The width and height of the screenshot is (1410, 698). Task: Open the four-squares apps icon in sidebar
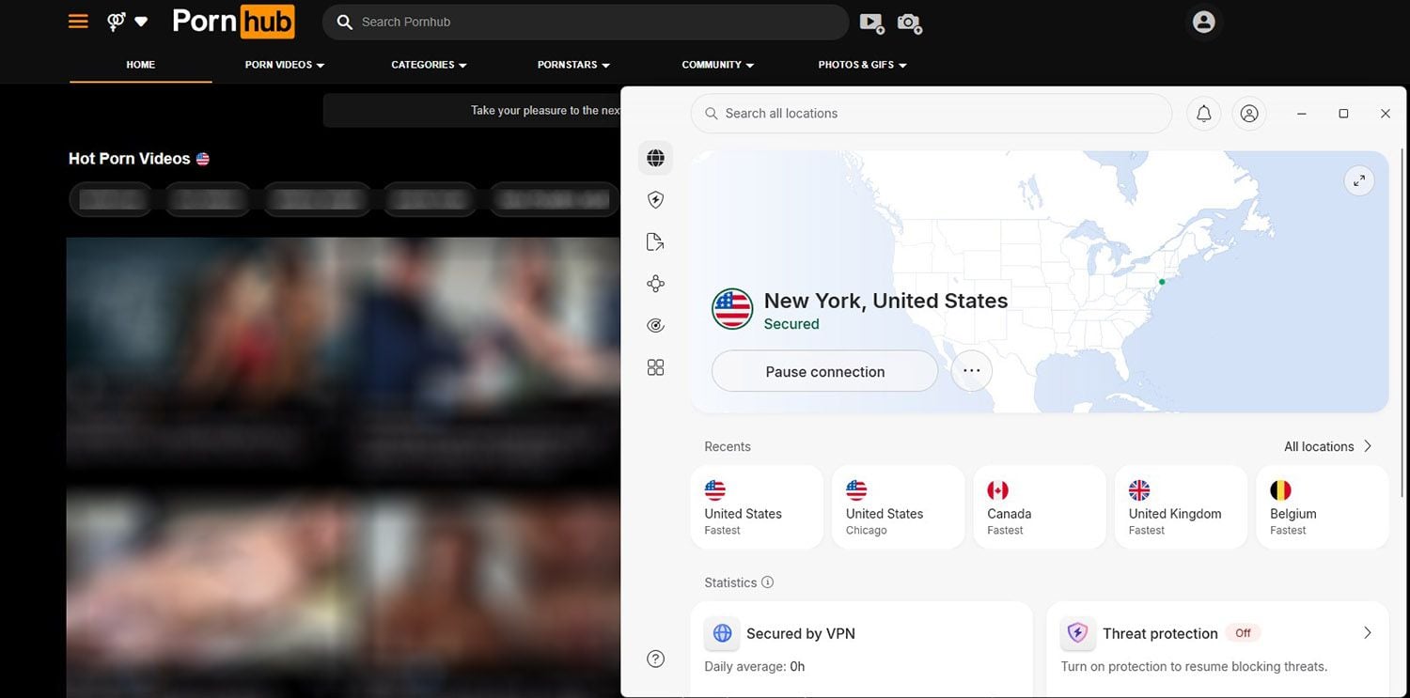click(655, 367)
